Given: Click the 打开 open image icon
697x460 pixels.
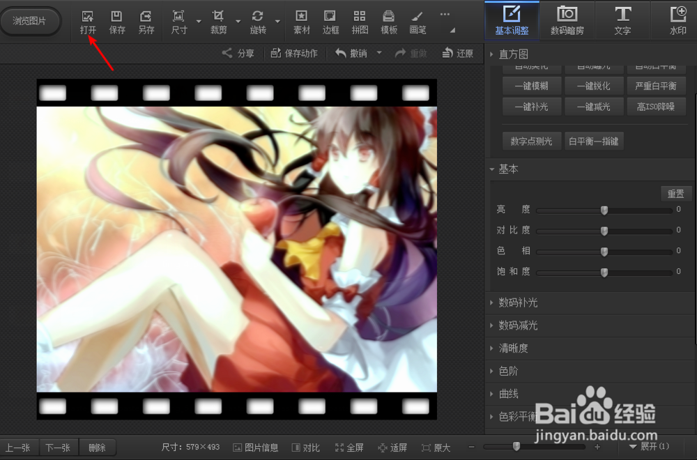Looking at the screenshot, I should point(88,23).
